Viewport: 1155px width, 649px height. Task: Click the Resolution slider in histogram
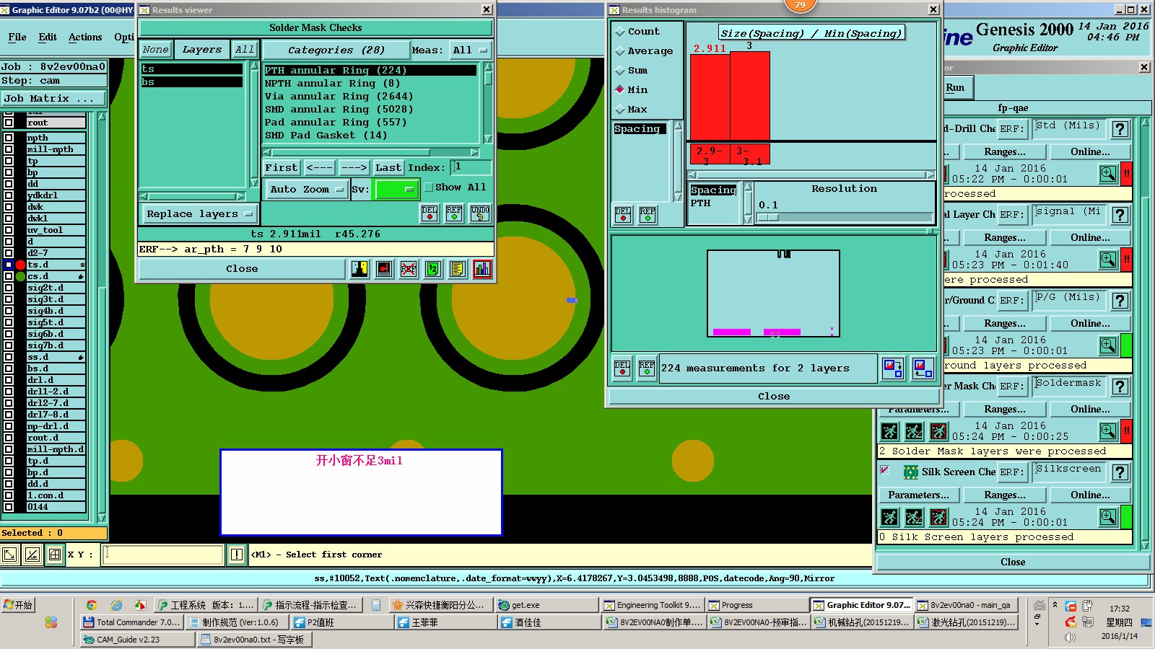coord(845,217)
